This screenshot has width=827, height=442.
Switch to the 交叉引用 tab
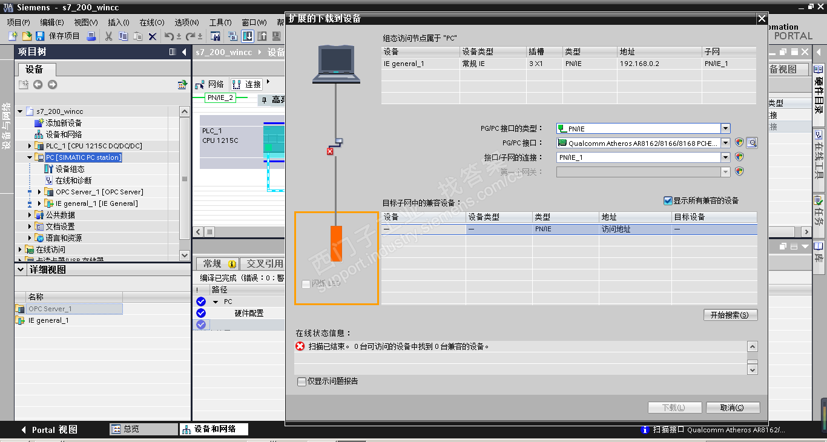[x=262, y=264]
